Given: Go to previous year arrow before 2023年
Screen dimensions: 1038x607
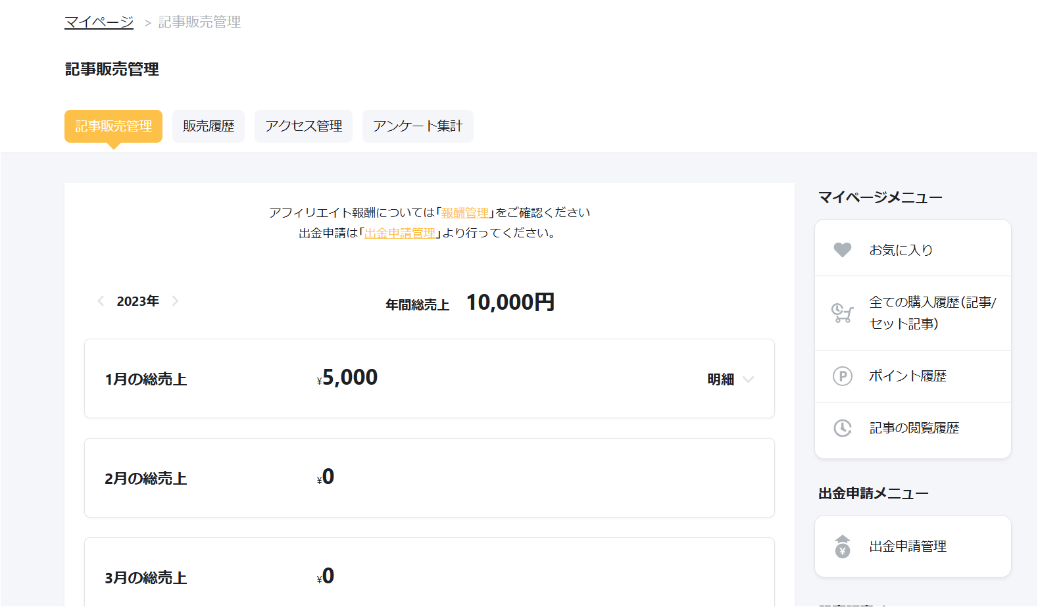Looking at the screenshot, I should [101, 301].
